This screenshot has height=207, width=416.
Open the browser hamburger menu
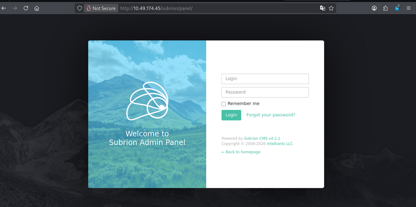click(409, 8)
